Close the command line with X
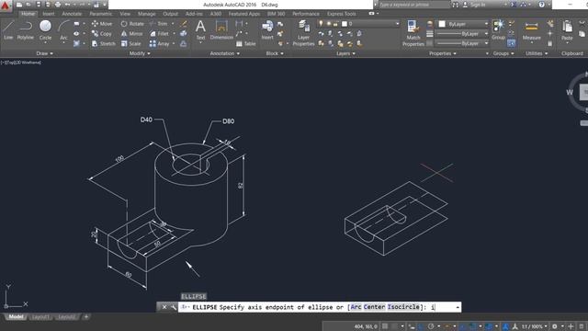The image size is (588, 331). [x=164, y=307]
